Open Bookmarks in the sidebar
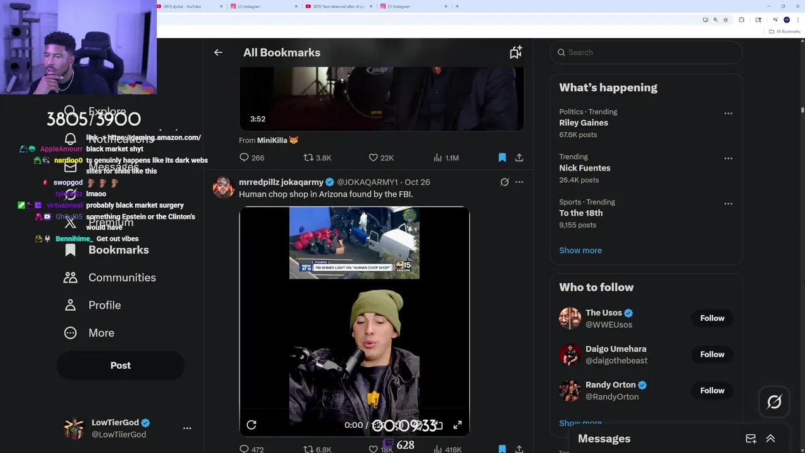Viewport: 805px width, 453px height. pyautogui.click(x=107, y=250)
